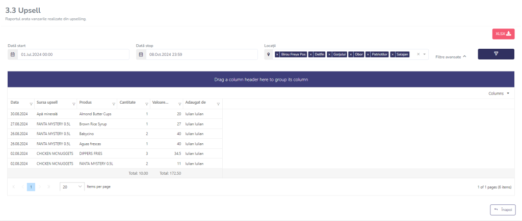Click the Dată start date input field

(x=73, y=54)
